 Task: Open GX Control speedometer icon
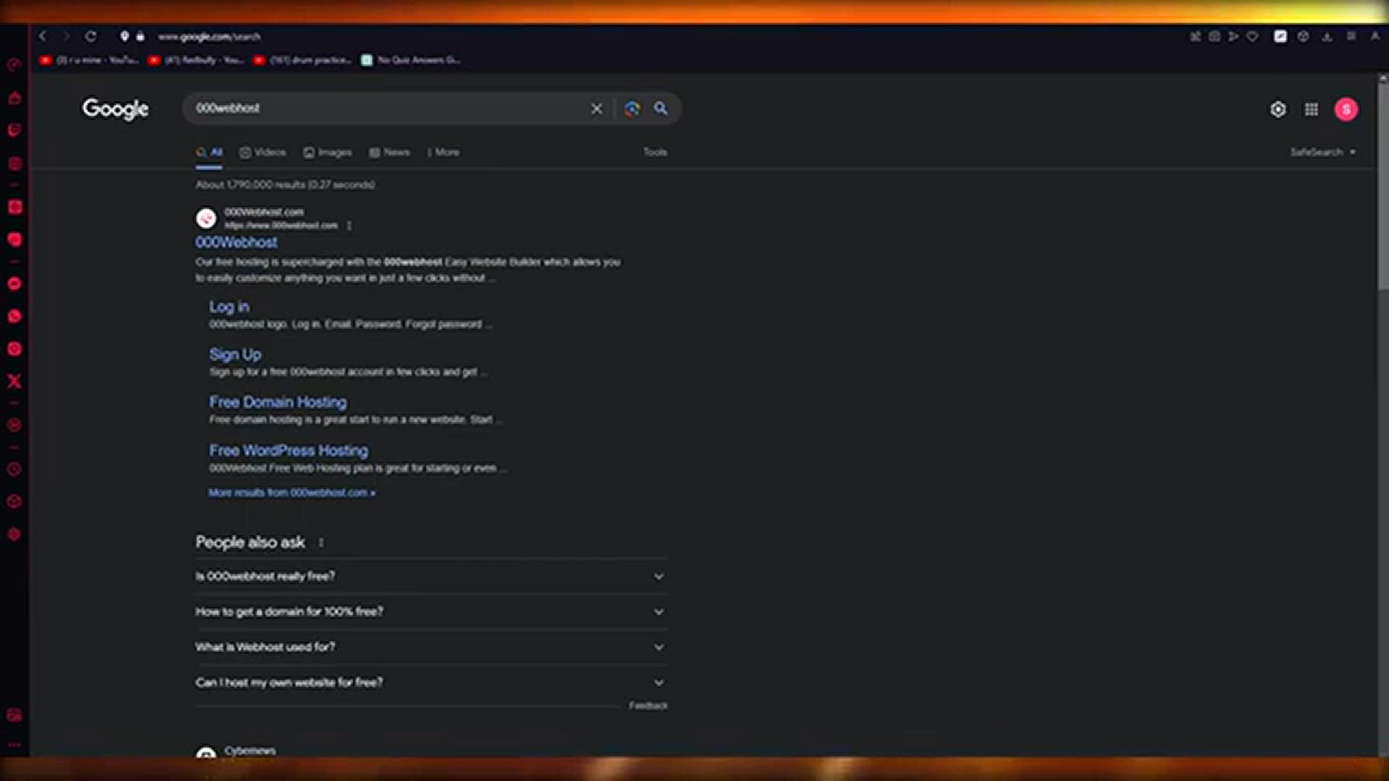(x=14, y=64)
